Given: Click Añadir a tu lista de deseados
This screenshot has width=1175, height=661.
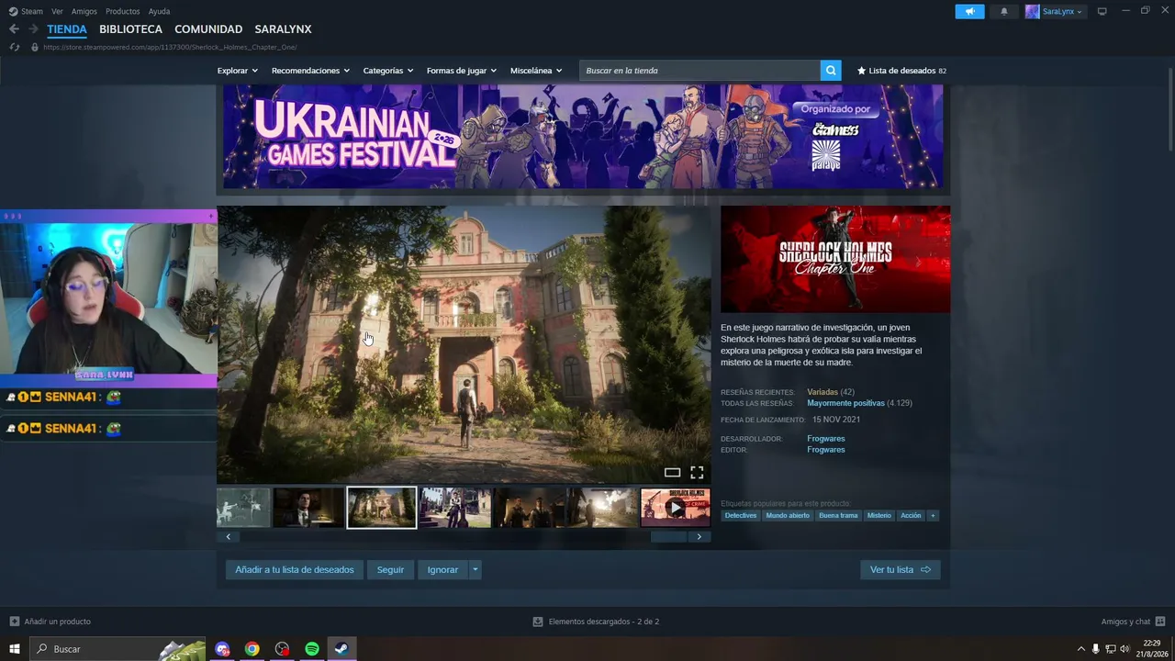Looking at the screenshot, I should pyautogui.click(x=295, y=570).
